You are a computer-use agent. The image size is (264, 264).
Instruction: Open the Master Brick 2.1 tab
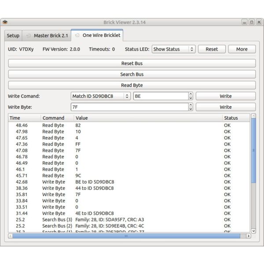tap(47, 36)
